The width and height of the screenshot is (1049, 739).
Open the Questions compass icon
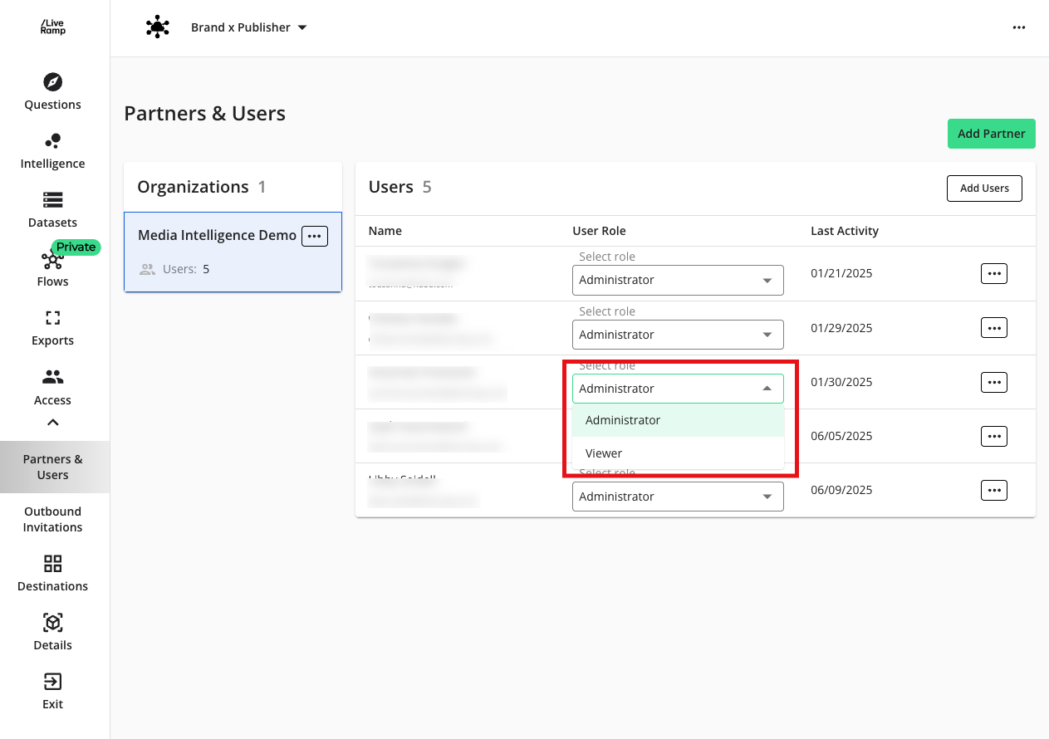coord(52,82)
